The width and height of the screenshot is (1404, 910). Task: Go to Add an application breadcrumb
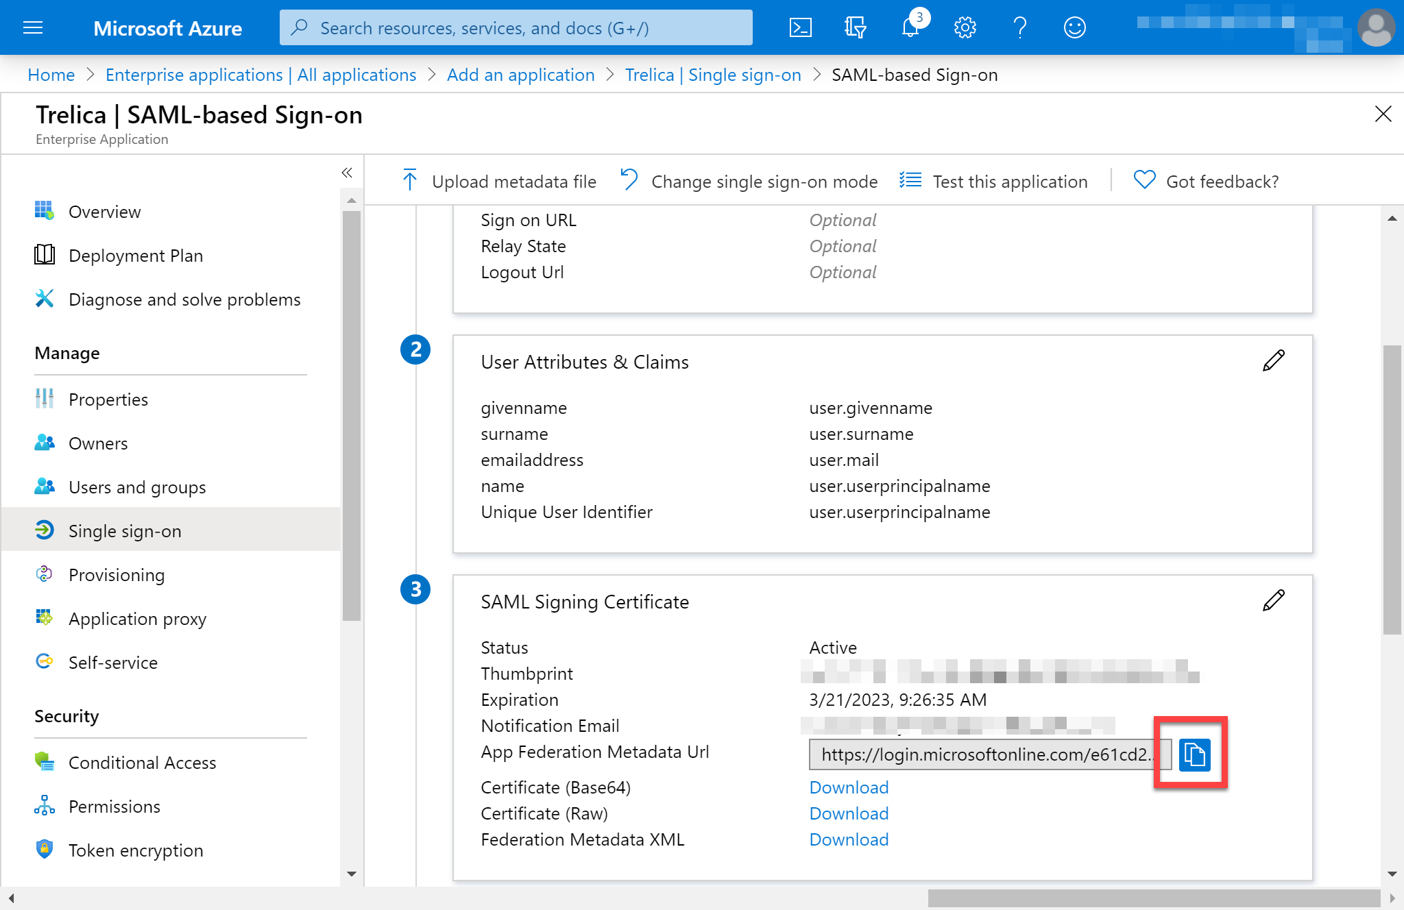pyautogui.click(x=521, y=75)
